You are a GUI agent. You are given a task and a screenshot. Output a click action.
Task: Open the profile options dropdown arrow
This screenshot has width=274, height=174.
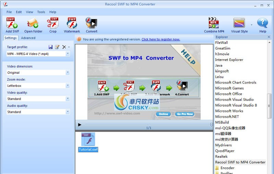[x=69, y=47]
